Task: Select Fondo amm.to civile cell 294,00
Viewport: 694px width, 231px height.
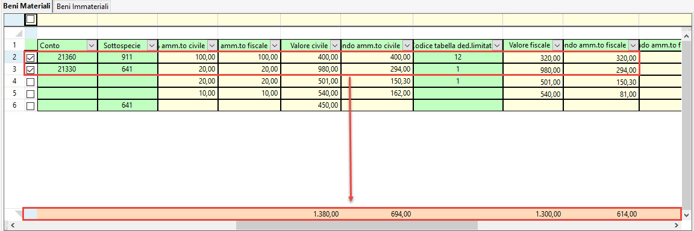Action: [377, 69]
